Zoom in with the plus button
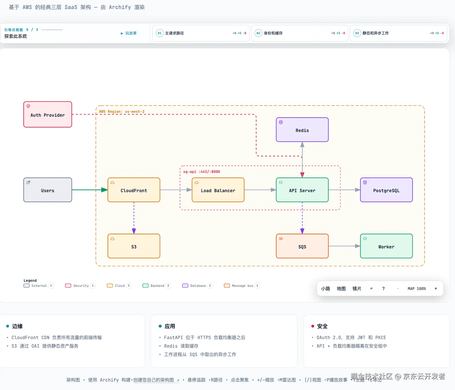455x390 pixels. pyautogui.click(x=436, y=289)
